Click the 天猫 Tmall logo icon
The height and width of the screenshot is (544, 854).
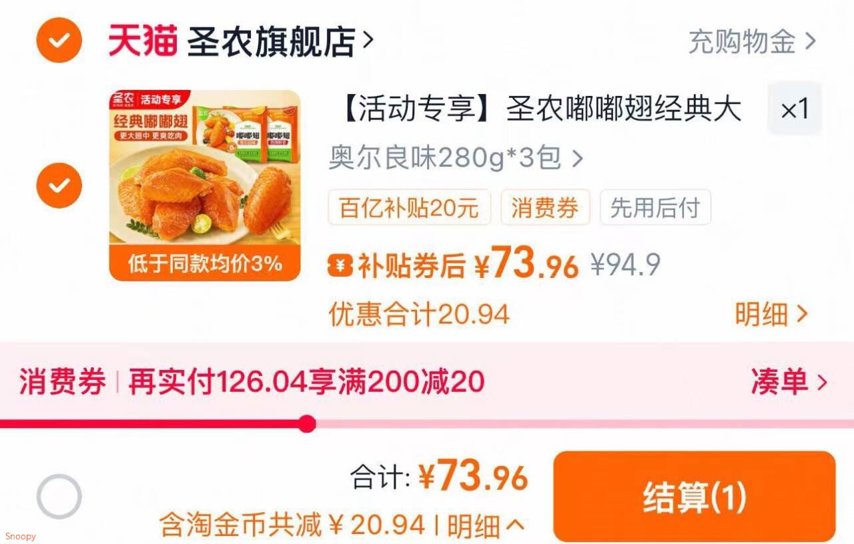click(143, 41)
